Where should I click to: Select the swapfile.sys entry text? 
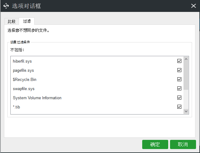coord(24,89)
